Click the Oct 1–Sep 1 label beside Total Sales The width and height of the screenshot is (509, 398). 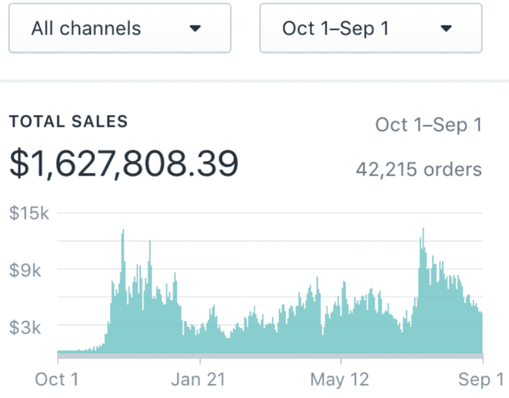(429, 125)
